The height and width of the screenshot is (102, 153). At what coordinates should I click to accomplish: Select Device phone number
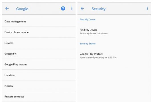coord(39,32)
